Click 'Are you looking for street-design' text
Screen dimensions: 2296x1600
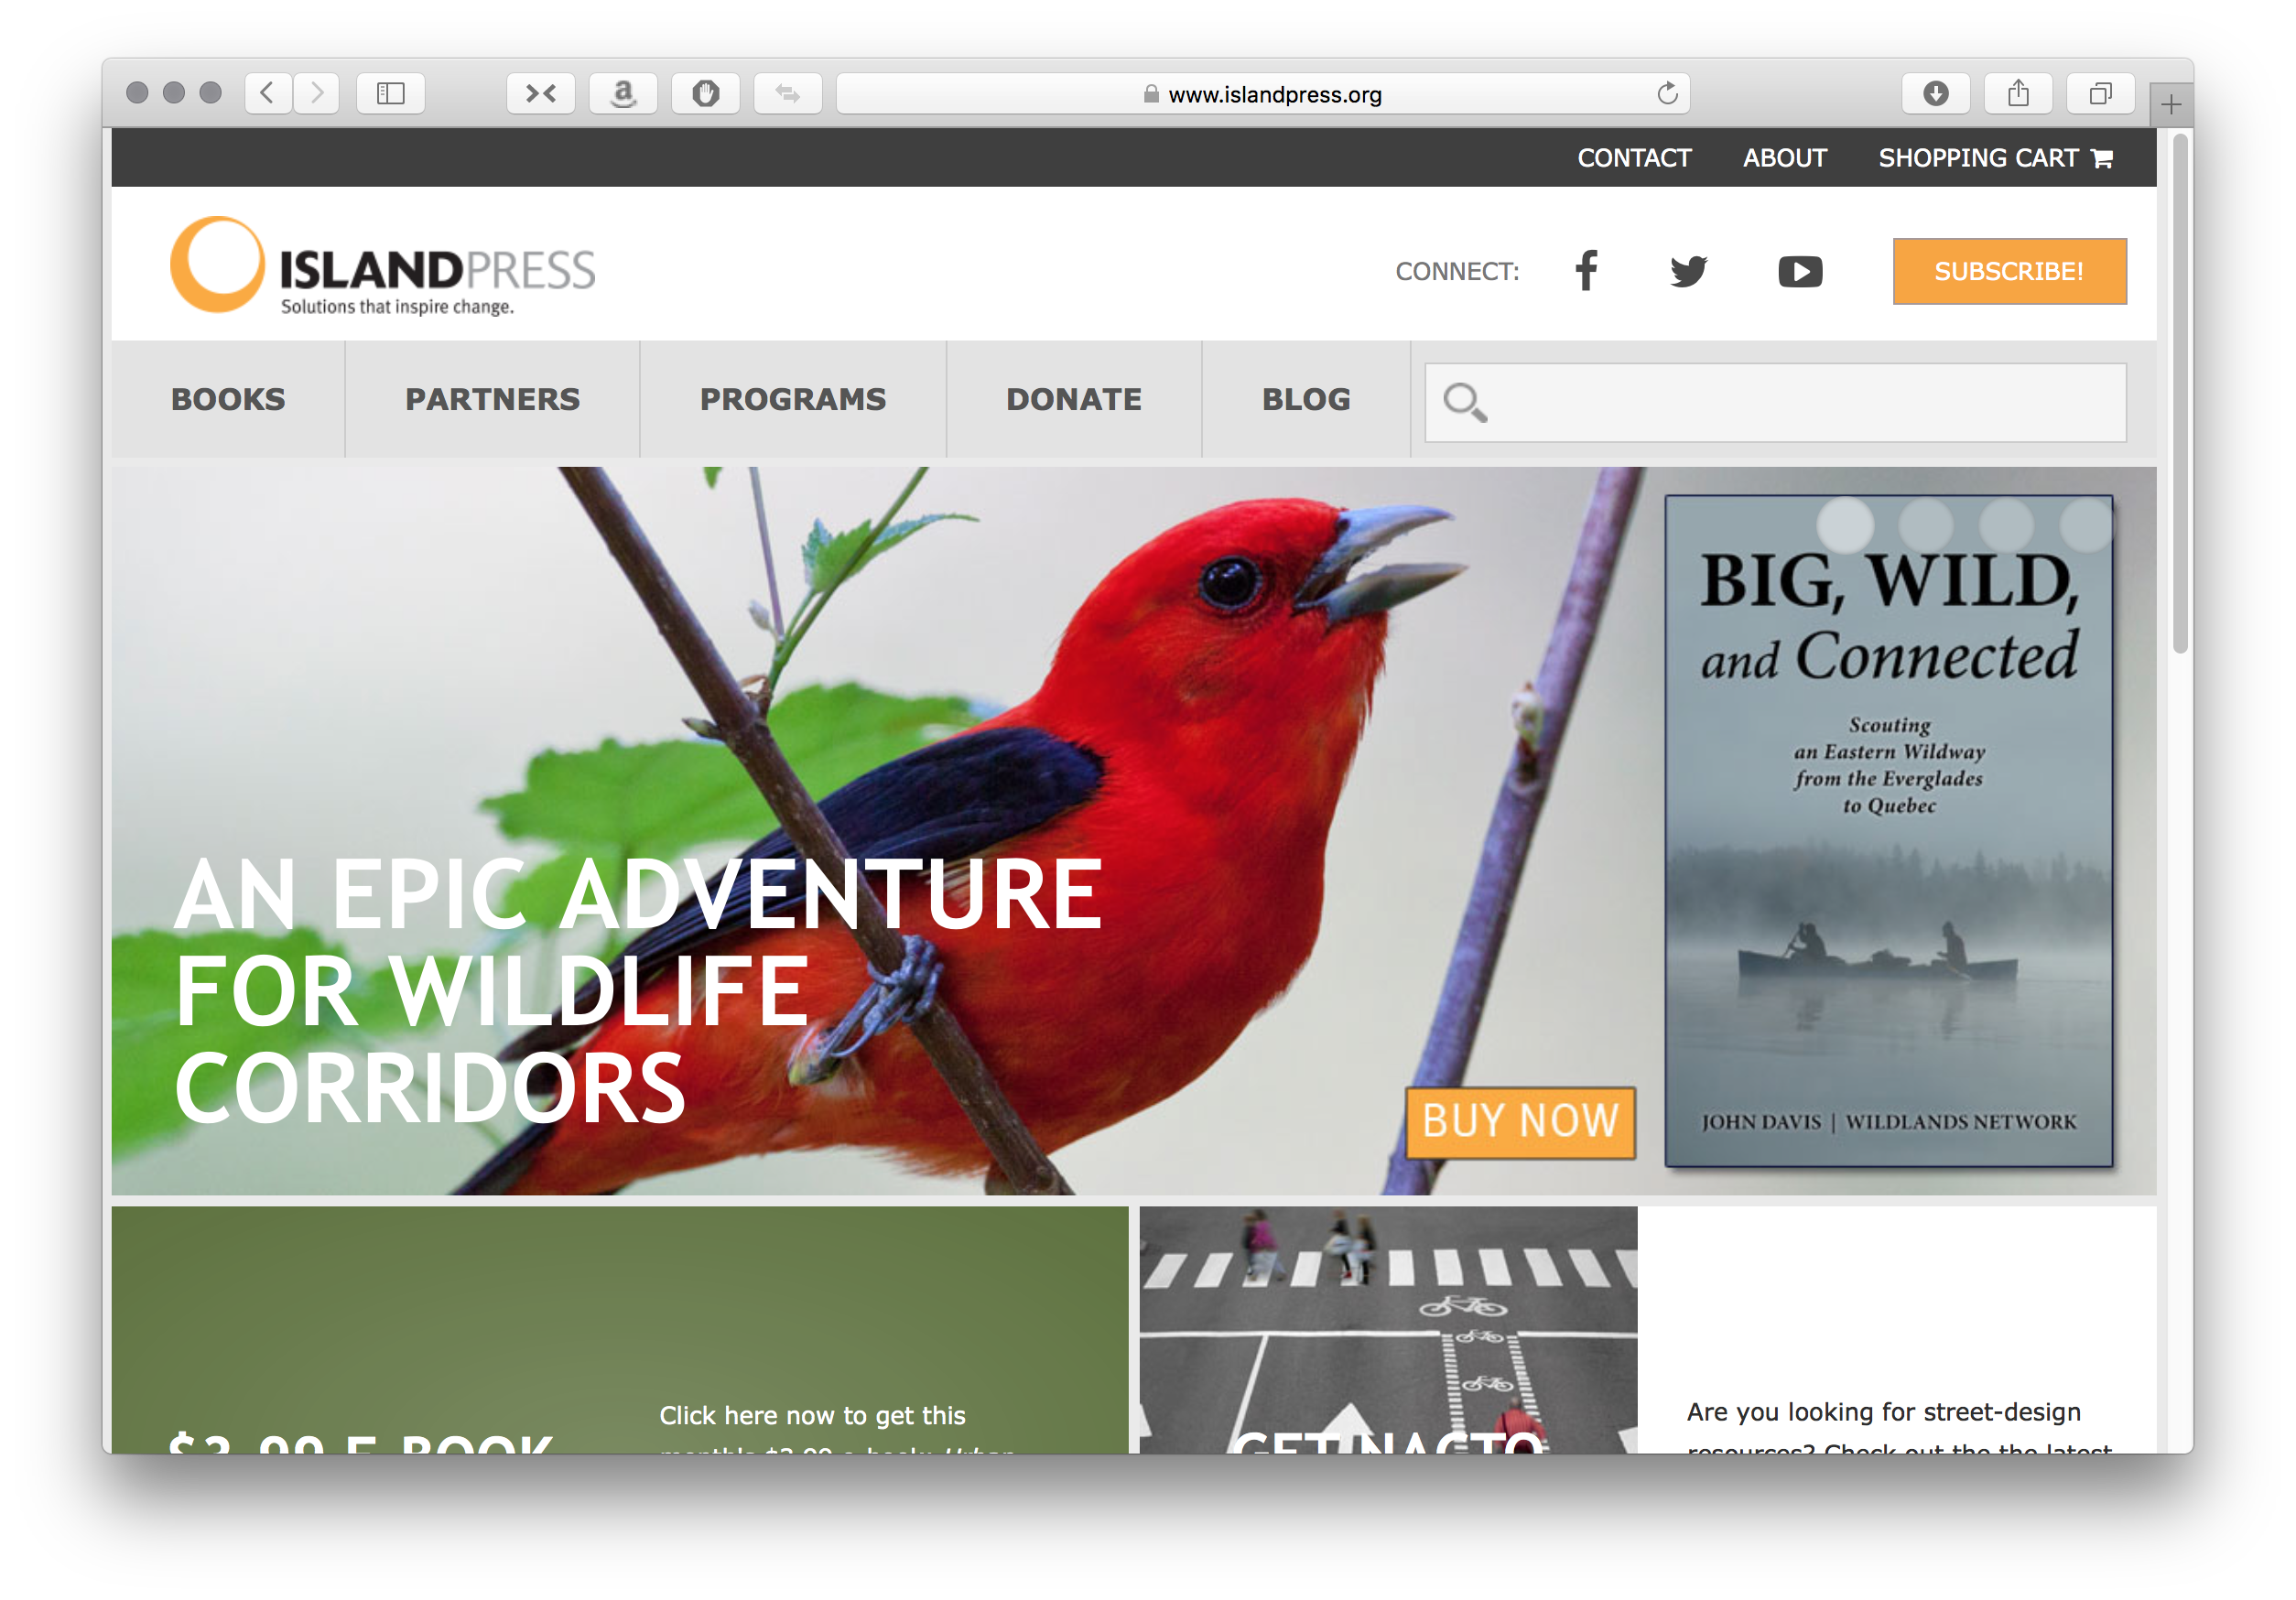tap(1883, 1411)
